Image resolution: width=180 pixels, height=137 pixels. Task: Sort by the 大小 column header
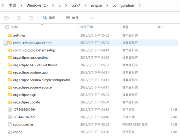coord(160,27)
